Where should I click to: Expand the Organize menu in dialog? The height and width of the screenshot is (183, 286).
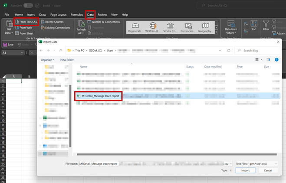(47, 60)
